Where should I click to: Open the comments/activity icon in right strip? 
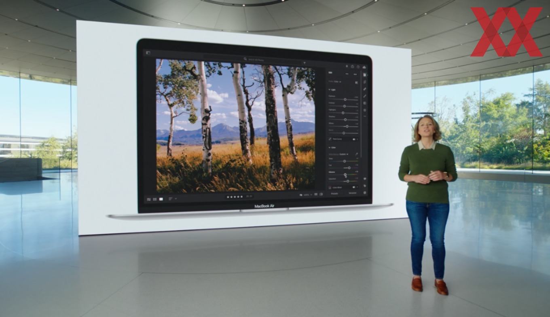tap(365, 178)
